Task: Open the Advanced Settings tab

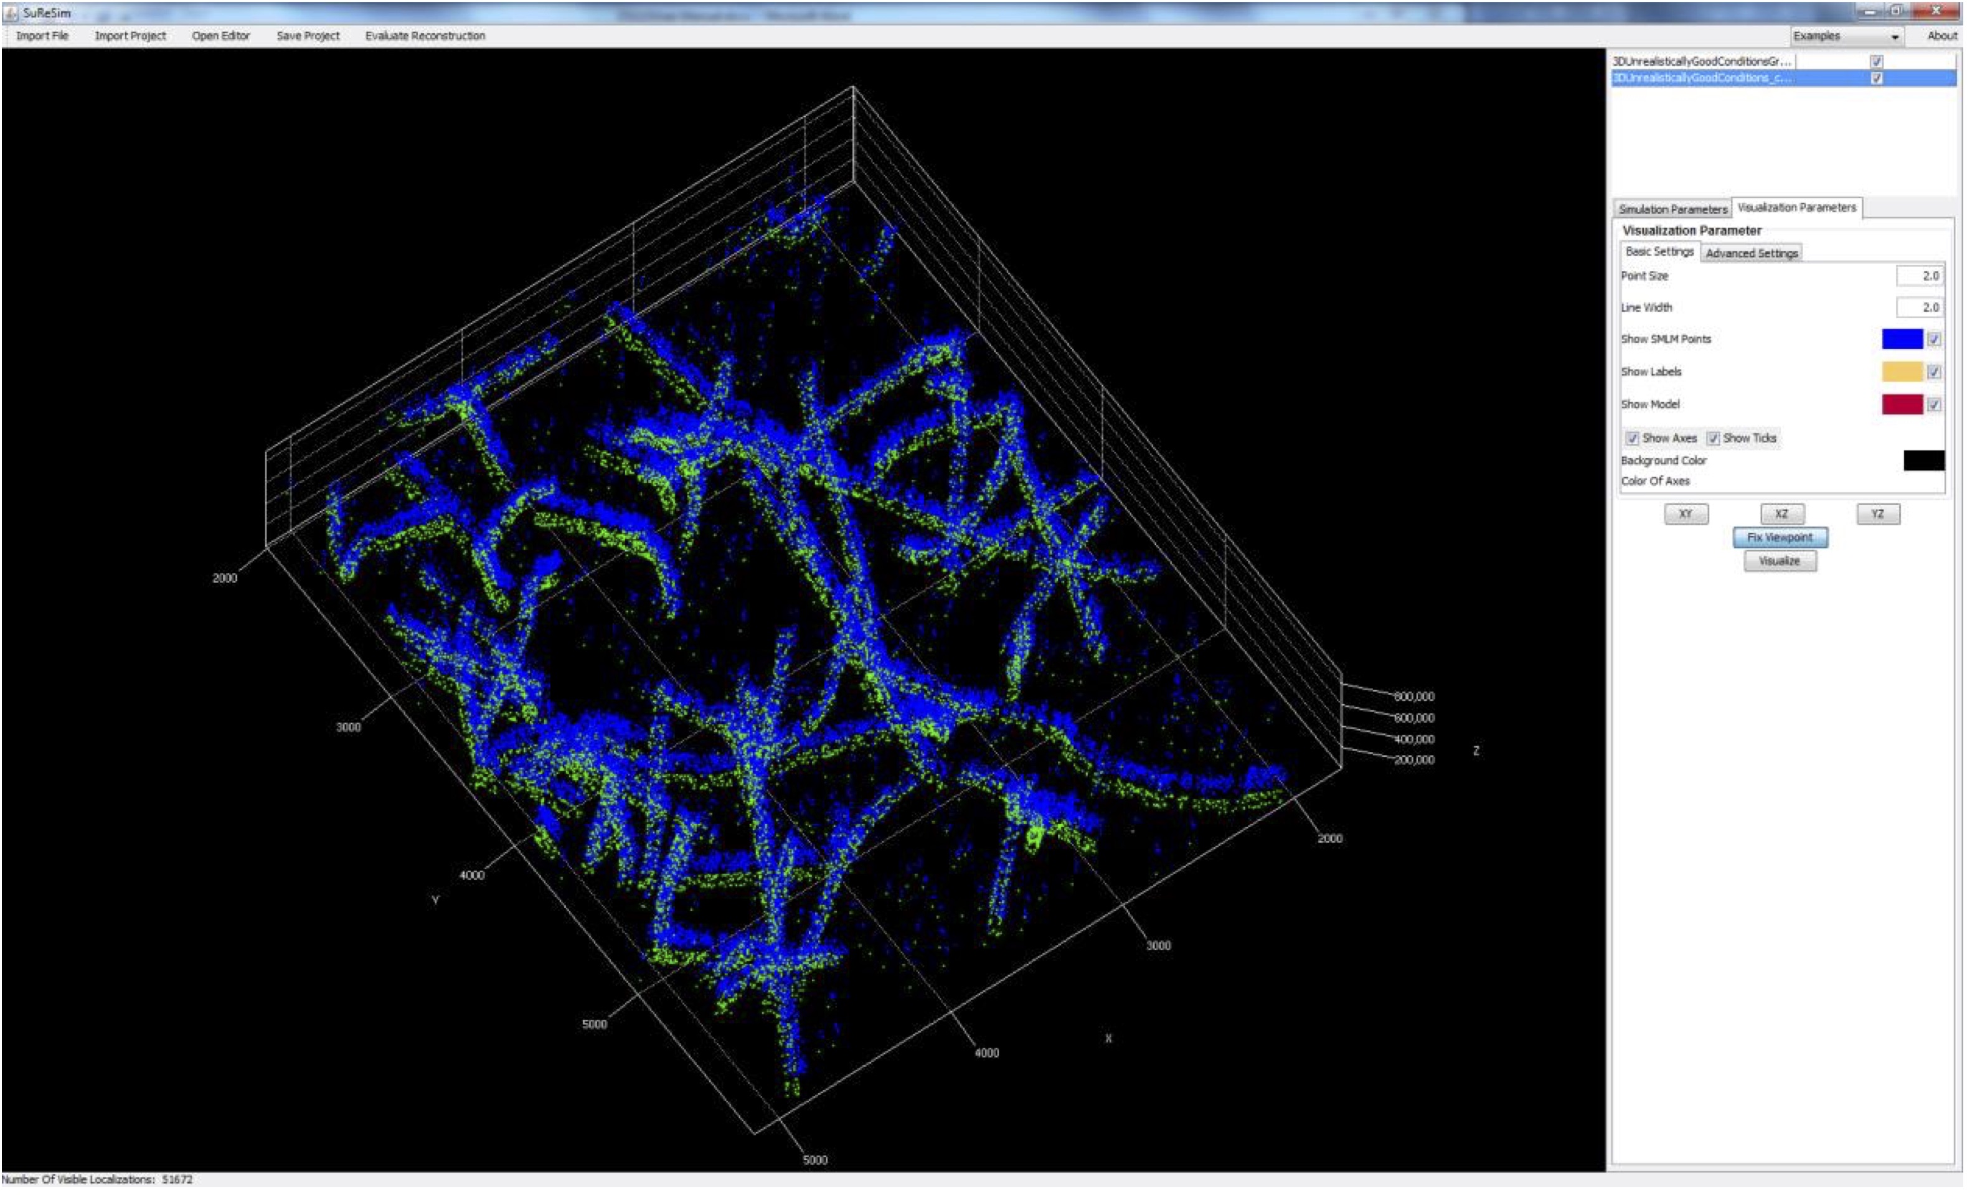Action: click(x=1752, y=253)
